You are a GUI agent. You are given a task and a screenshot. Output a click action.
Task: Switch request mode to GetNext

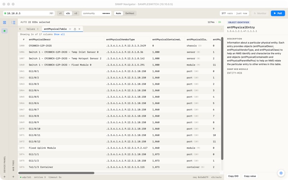(x=130, y=13)
